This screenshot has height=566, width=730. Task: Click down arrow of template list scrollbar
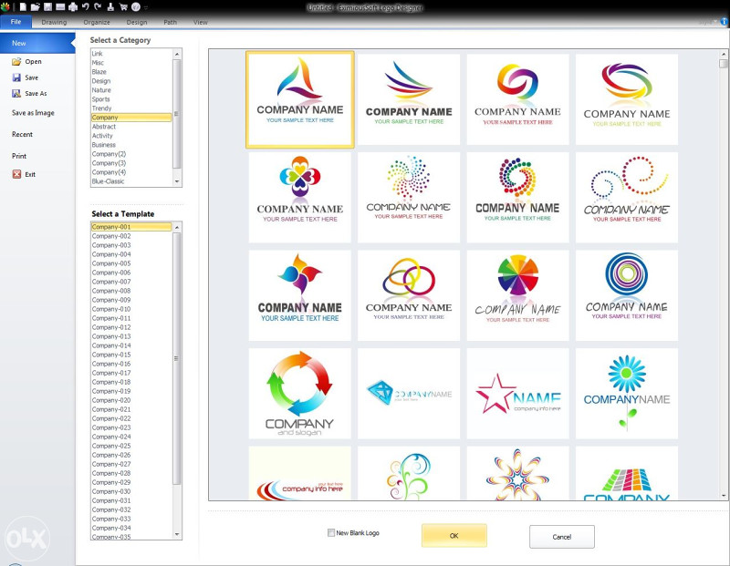(177, 534)
